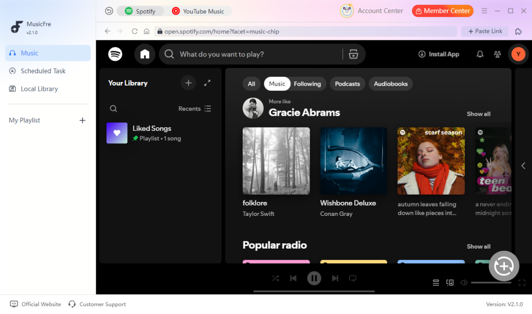Skip to the next track
This screenshot has height=314, width=532.
(335, 278)
